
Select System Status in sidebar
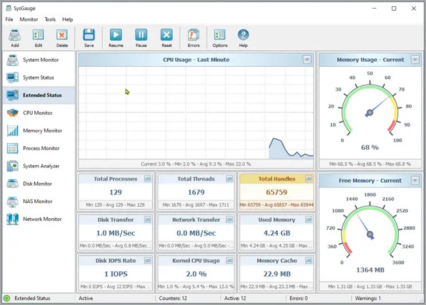(39, 78)
